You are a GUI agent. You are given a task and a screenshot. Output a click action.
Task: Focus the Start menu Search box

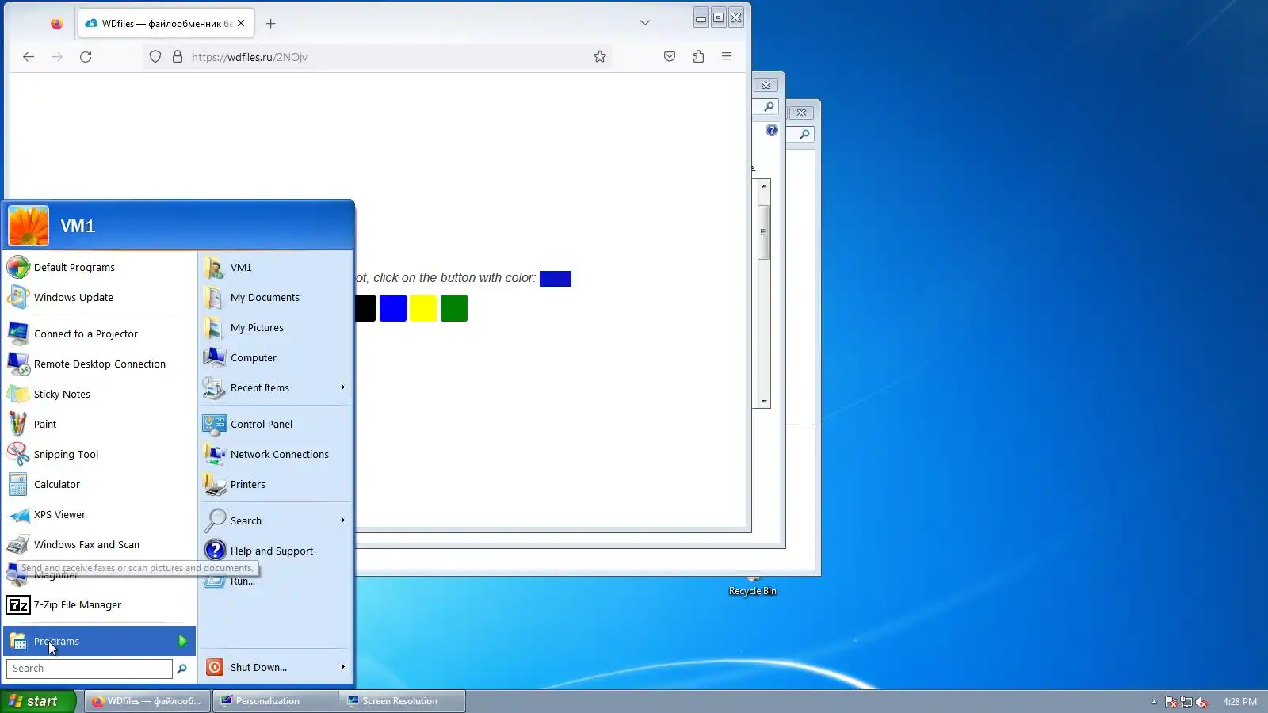point(90,669)
